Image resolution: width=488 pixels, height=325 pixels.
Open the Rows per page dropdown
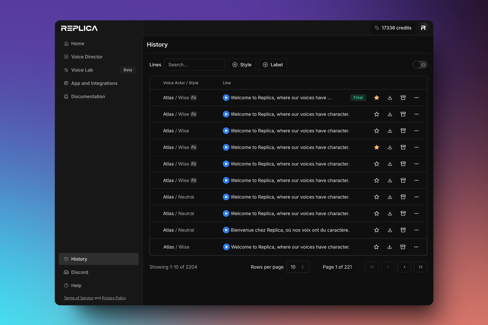coord(298,267)
